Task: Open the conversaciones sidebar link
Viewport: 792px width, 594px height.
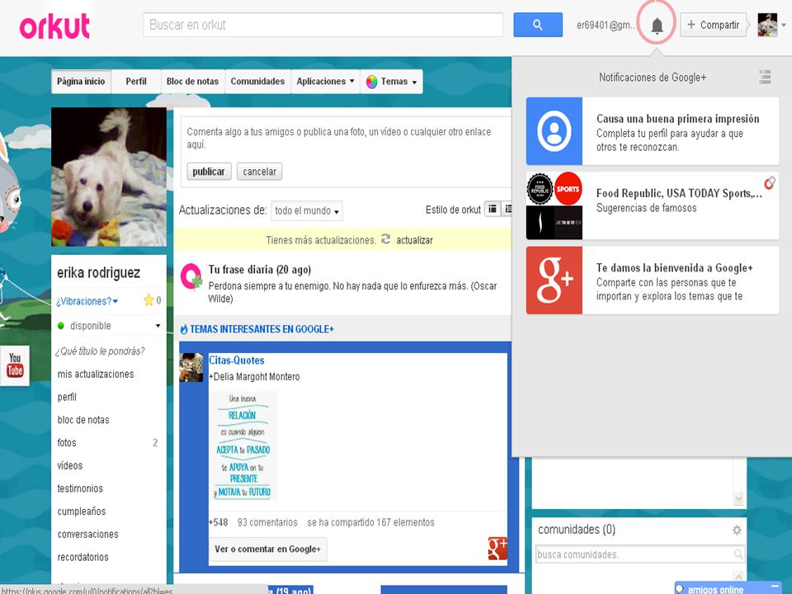Action: (x=88, y=534)
